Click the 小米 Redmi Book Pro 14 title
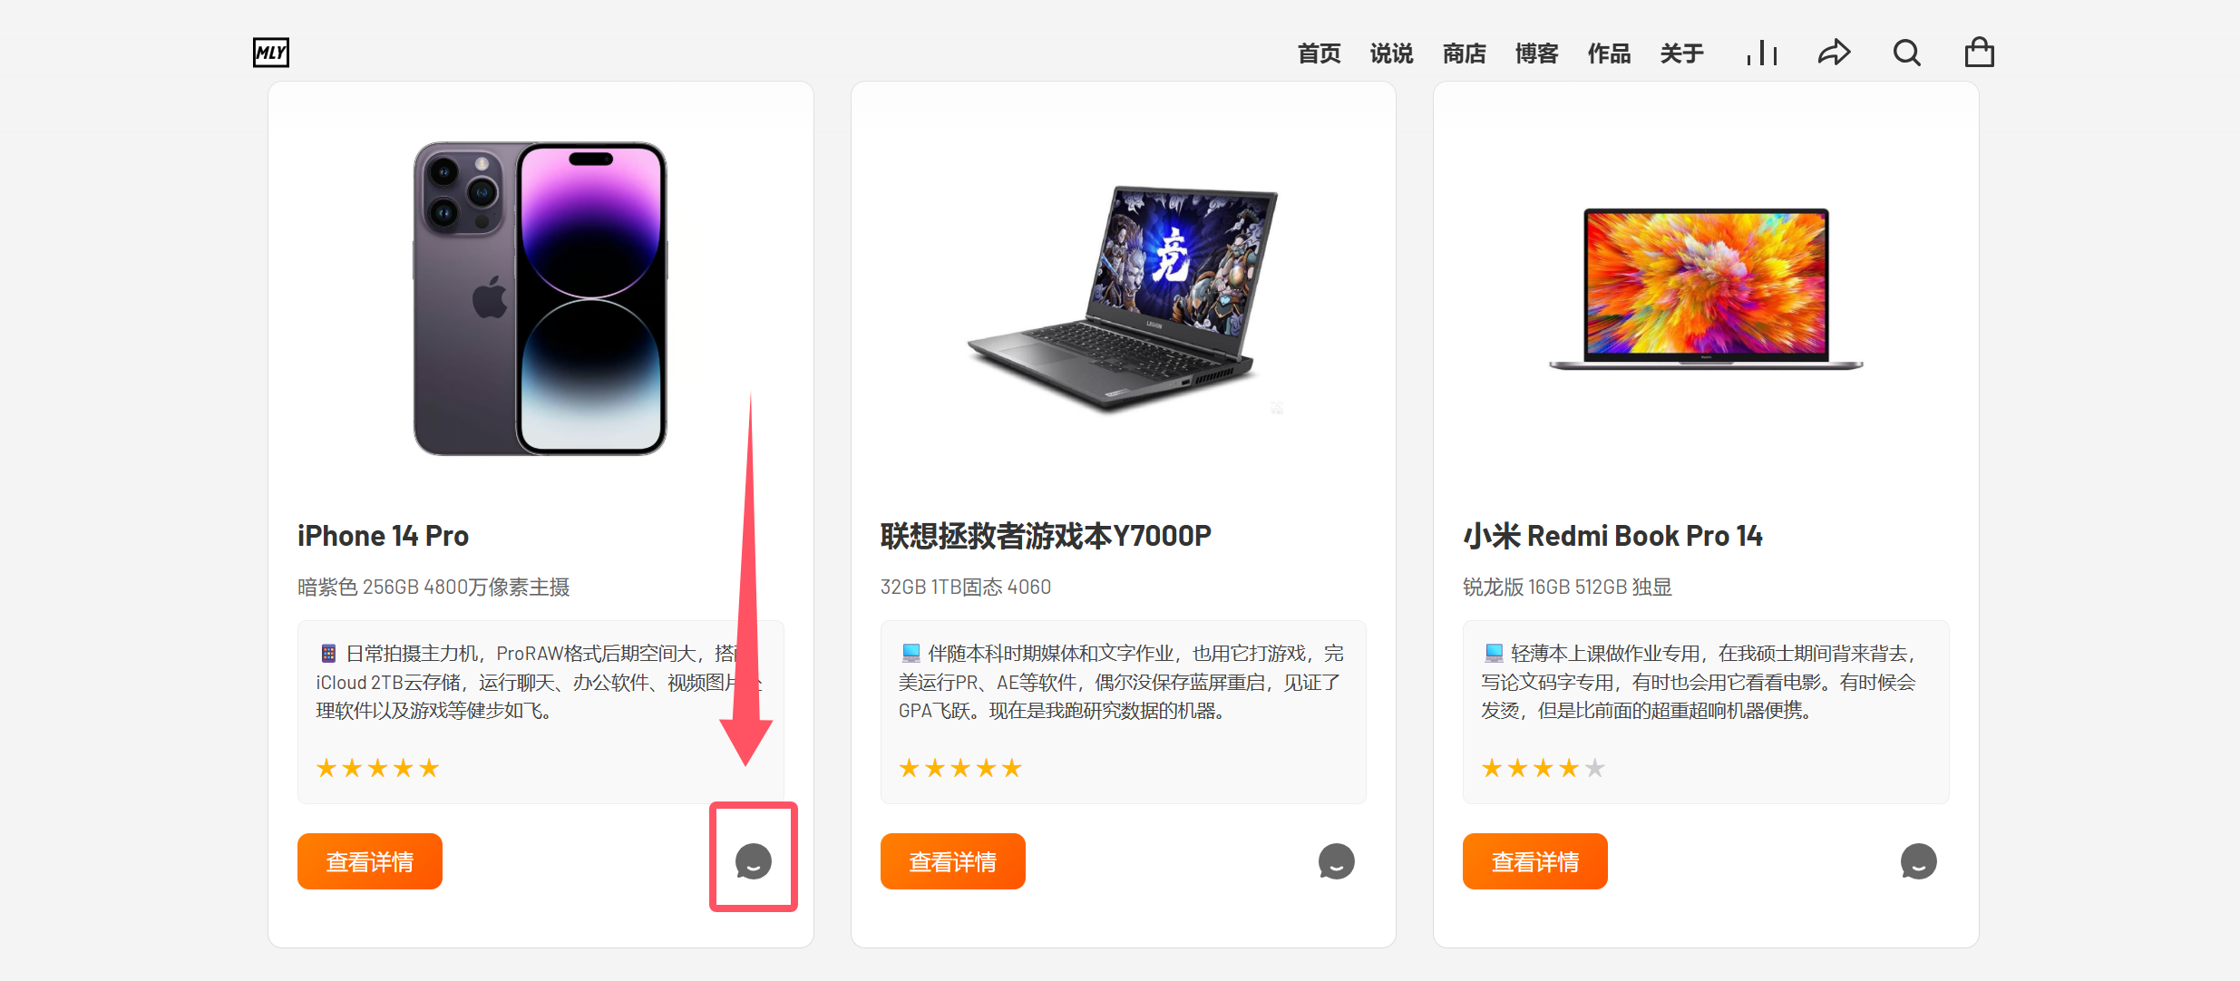Viewport: 2240px width, 981px height. [x=1612, y=536]
